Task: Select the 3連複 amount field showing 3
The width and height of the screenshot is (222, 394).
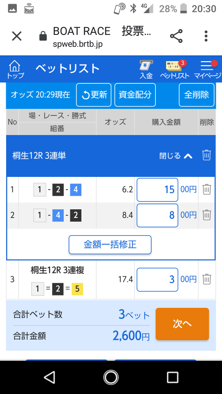Action: 157,279
